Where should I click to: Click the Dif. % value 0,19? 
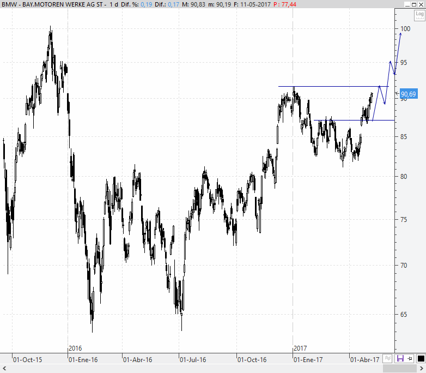click(146, 4)
